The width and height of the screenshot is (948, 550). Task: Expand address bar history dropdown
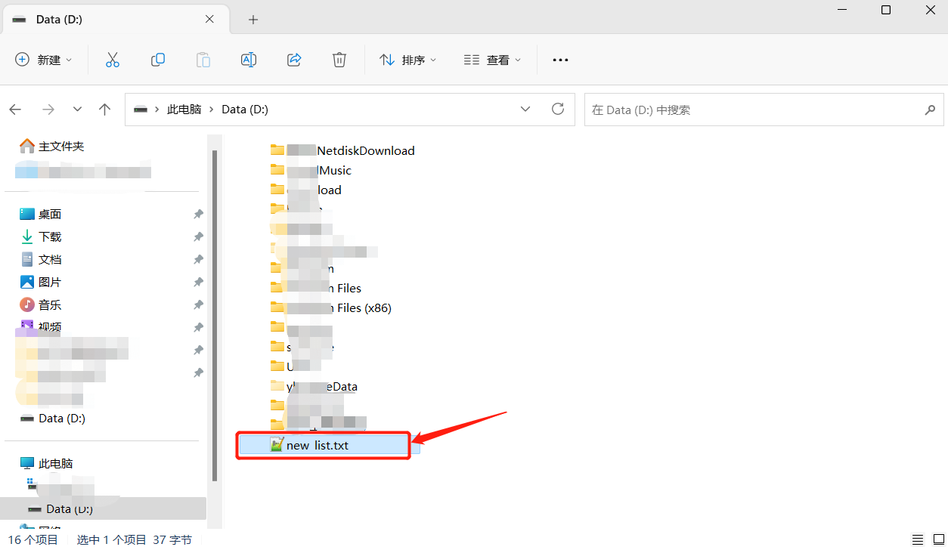tap(525, 110)
